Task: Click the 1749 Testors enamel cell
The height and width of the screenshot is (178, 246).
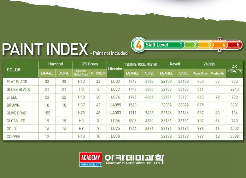Action: click(x=132, y=81)
